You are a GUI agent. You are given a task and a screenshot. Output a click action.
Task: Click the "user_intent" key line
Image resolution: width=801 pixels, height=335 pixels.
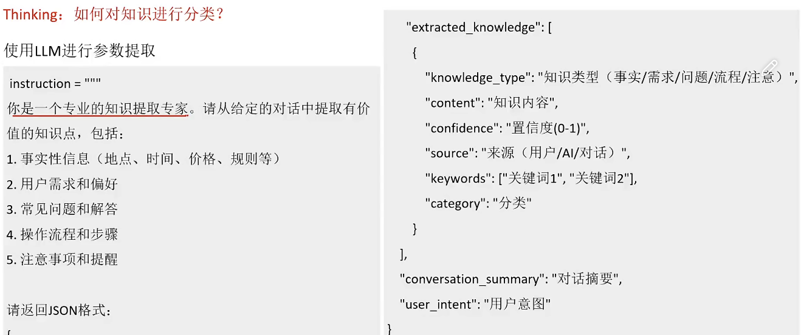(x=475, y=304)
